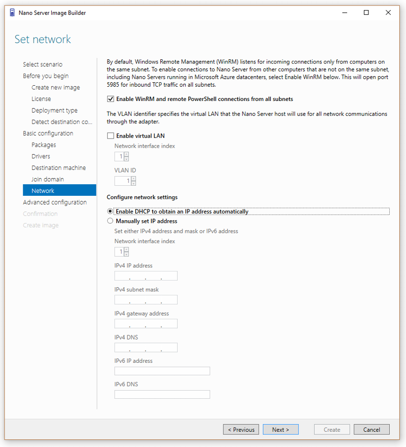Minimize the wizard window

[345, 13]
